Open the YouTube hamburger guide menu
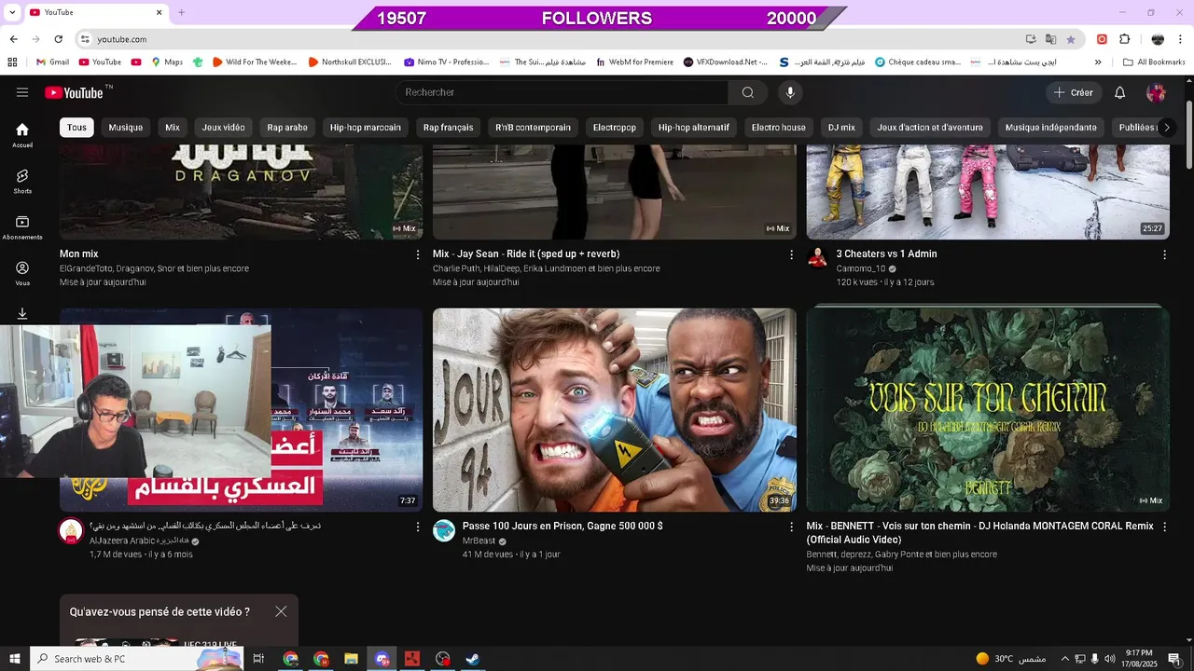The height and width of the screenshot is (671, 1194). coord(22,92)
